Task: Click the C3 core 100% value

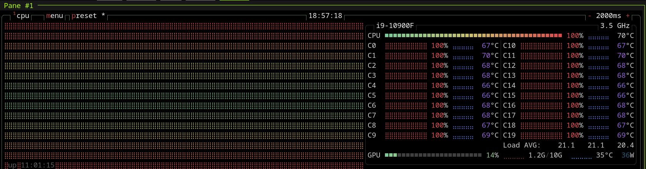Action: 440,75
